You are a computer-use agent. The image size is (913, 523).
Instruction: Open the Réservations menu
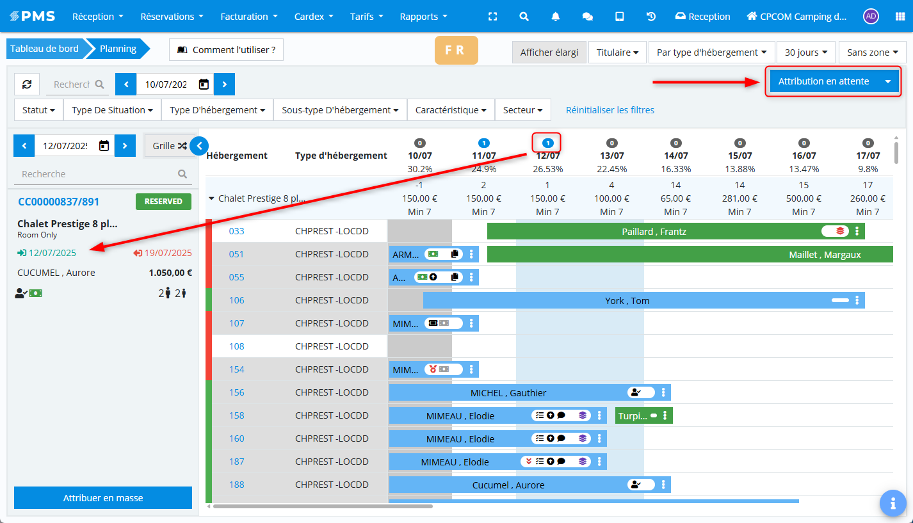pyautogui.click(x=172, y=17)
